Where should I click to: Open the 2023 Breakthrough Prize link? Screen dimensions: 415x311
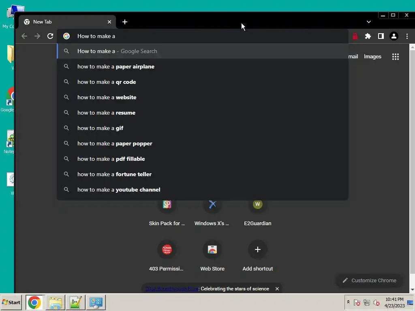point(172,289)
